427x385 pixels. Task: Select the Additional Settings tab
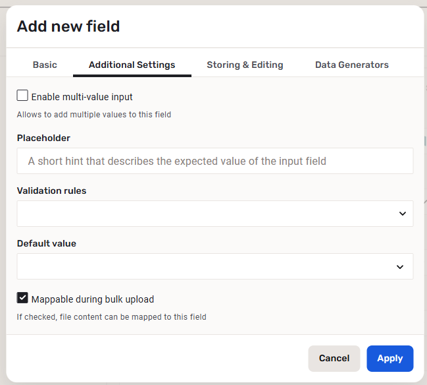point(132,65)
